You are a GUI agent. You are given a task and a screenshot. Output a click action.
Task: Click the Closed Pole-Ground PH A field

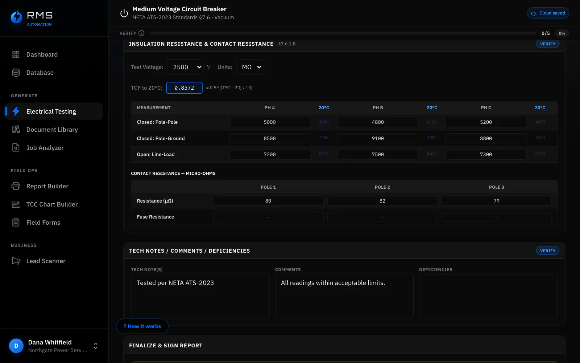[270, 138]
